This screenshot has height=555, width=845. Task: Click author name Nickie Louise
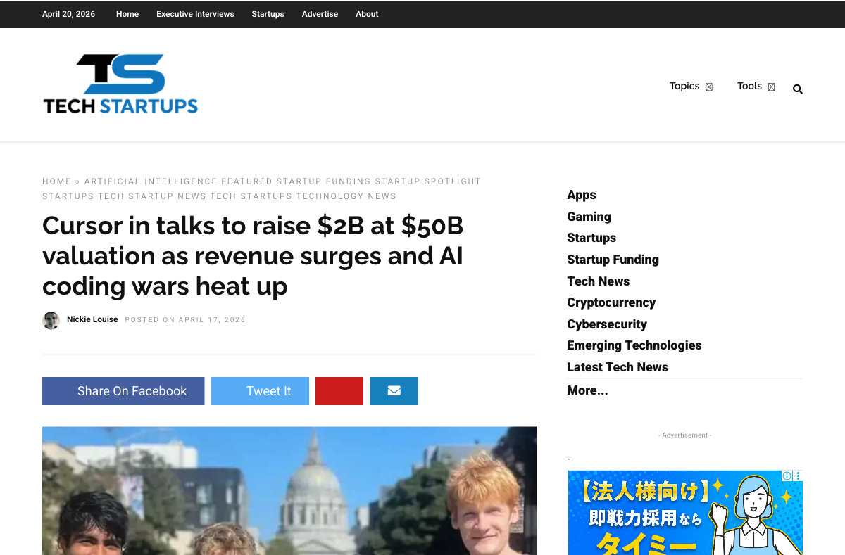[x=92, y=319]
